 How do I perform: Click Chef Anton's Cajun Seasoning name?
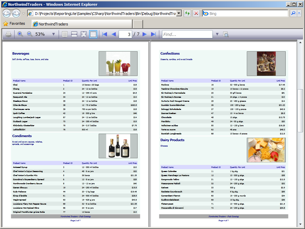(x=28, y=171)
